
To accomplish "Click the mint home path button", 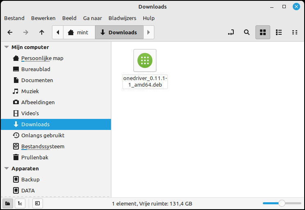I will coord(79,32).
